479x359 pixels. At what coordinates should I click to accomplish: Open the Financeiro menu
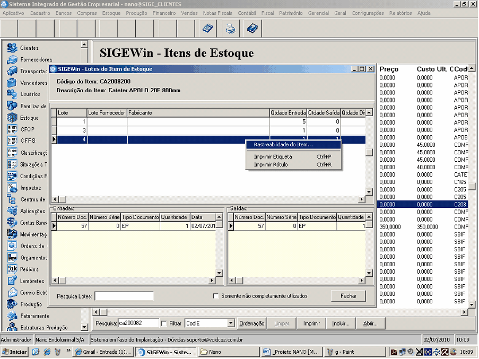click(x=164, y=13)
